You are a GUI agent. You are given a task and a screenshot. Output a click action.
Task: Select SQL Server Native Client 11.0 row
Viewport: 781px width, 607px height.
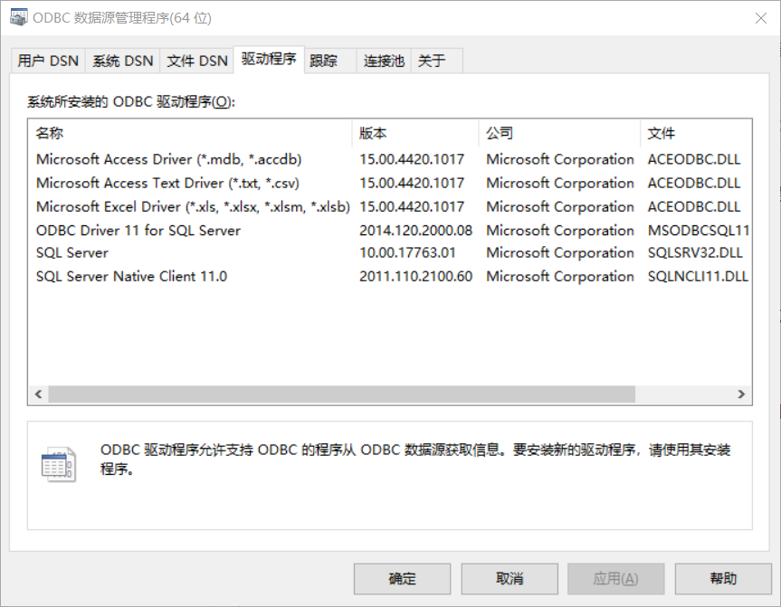coord(389,277)
